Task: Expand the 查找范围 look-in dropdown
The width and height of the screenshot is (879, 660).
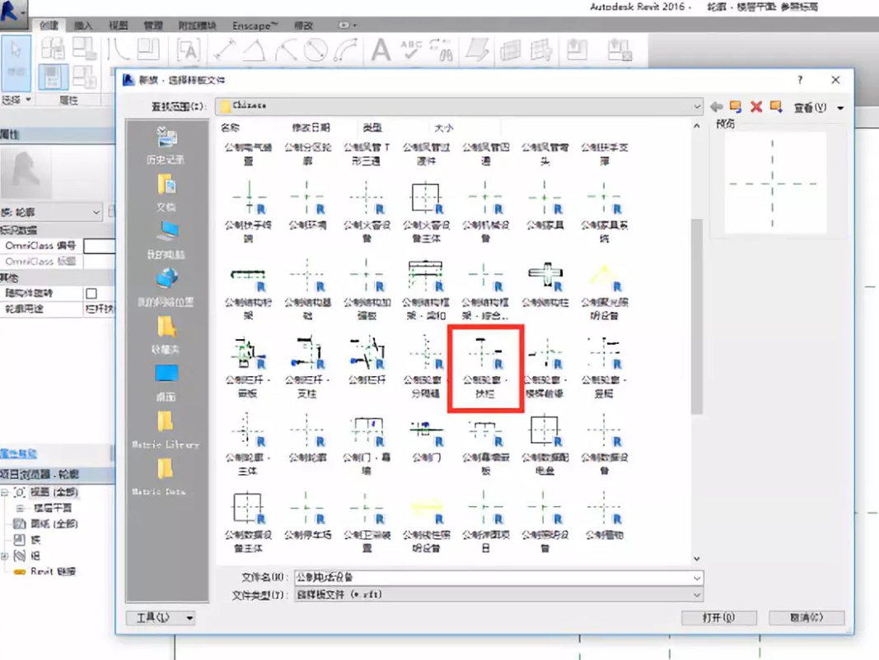Action: 696,105
